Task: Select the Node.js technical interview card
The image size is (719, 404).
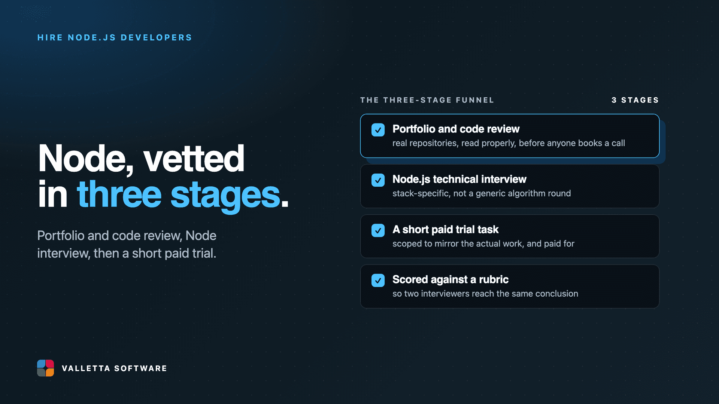Action: coord(510,186)
